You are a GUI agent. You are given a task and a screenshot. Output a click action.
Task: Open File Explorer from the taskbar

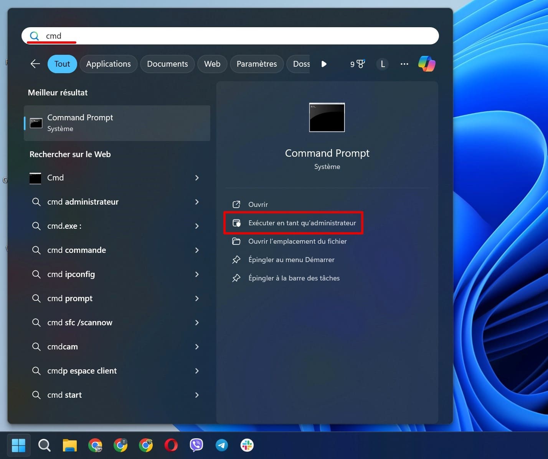70,445
